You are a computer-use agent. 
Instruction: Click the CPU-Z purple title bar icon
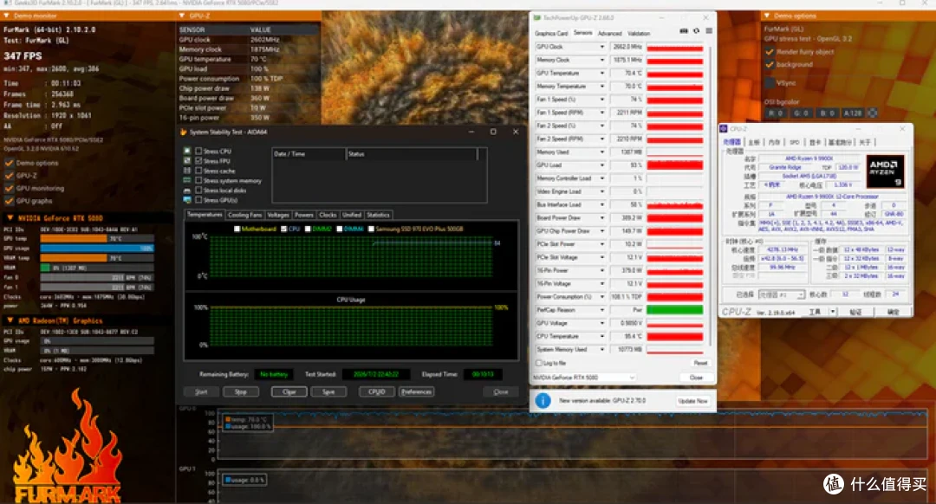click(x=724, y=129)
